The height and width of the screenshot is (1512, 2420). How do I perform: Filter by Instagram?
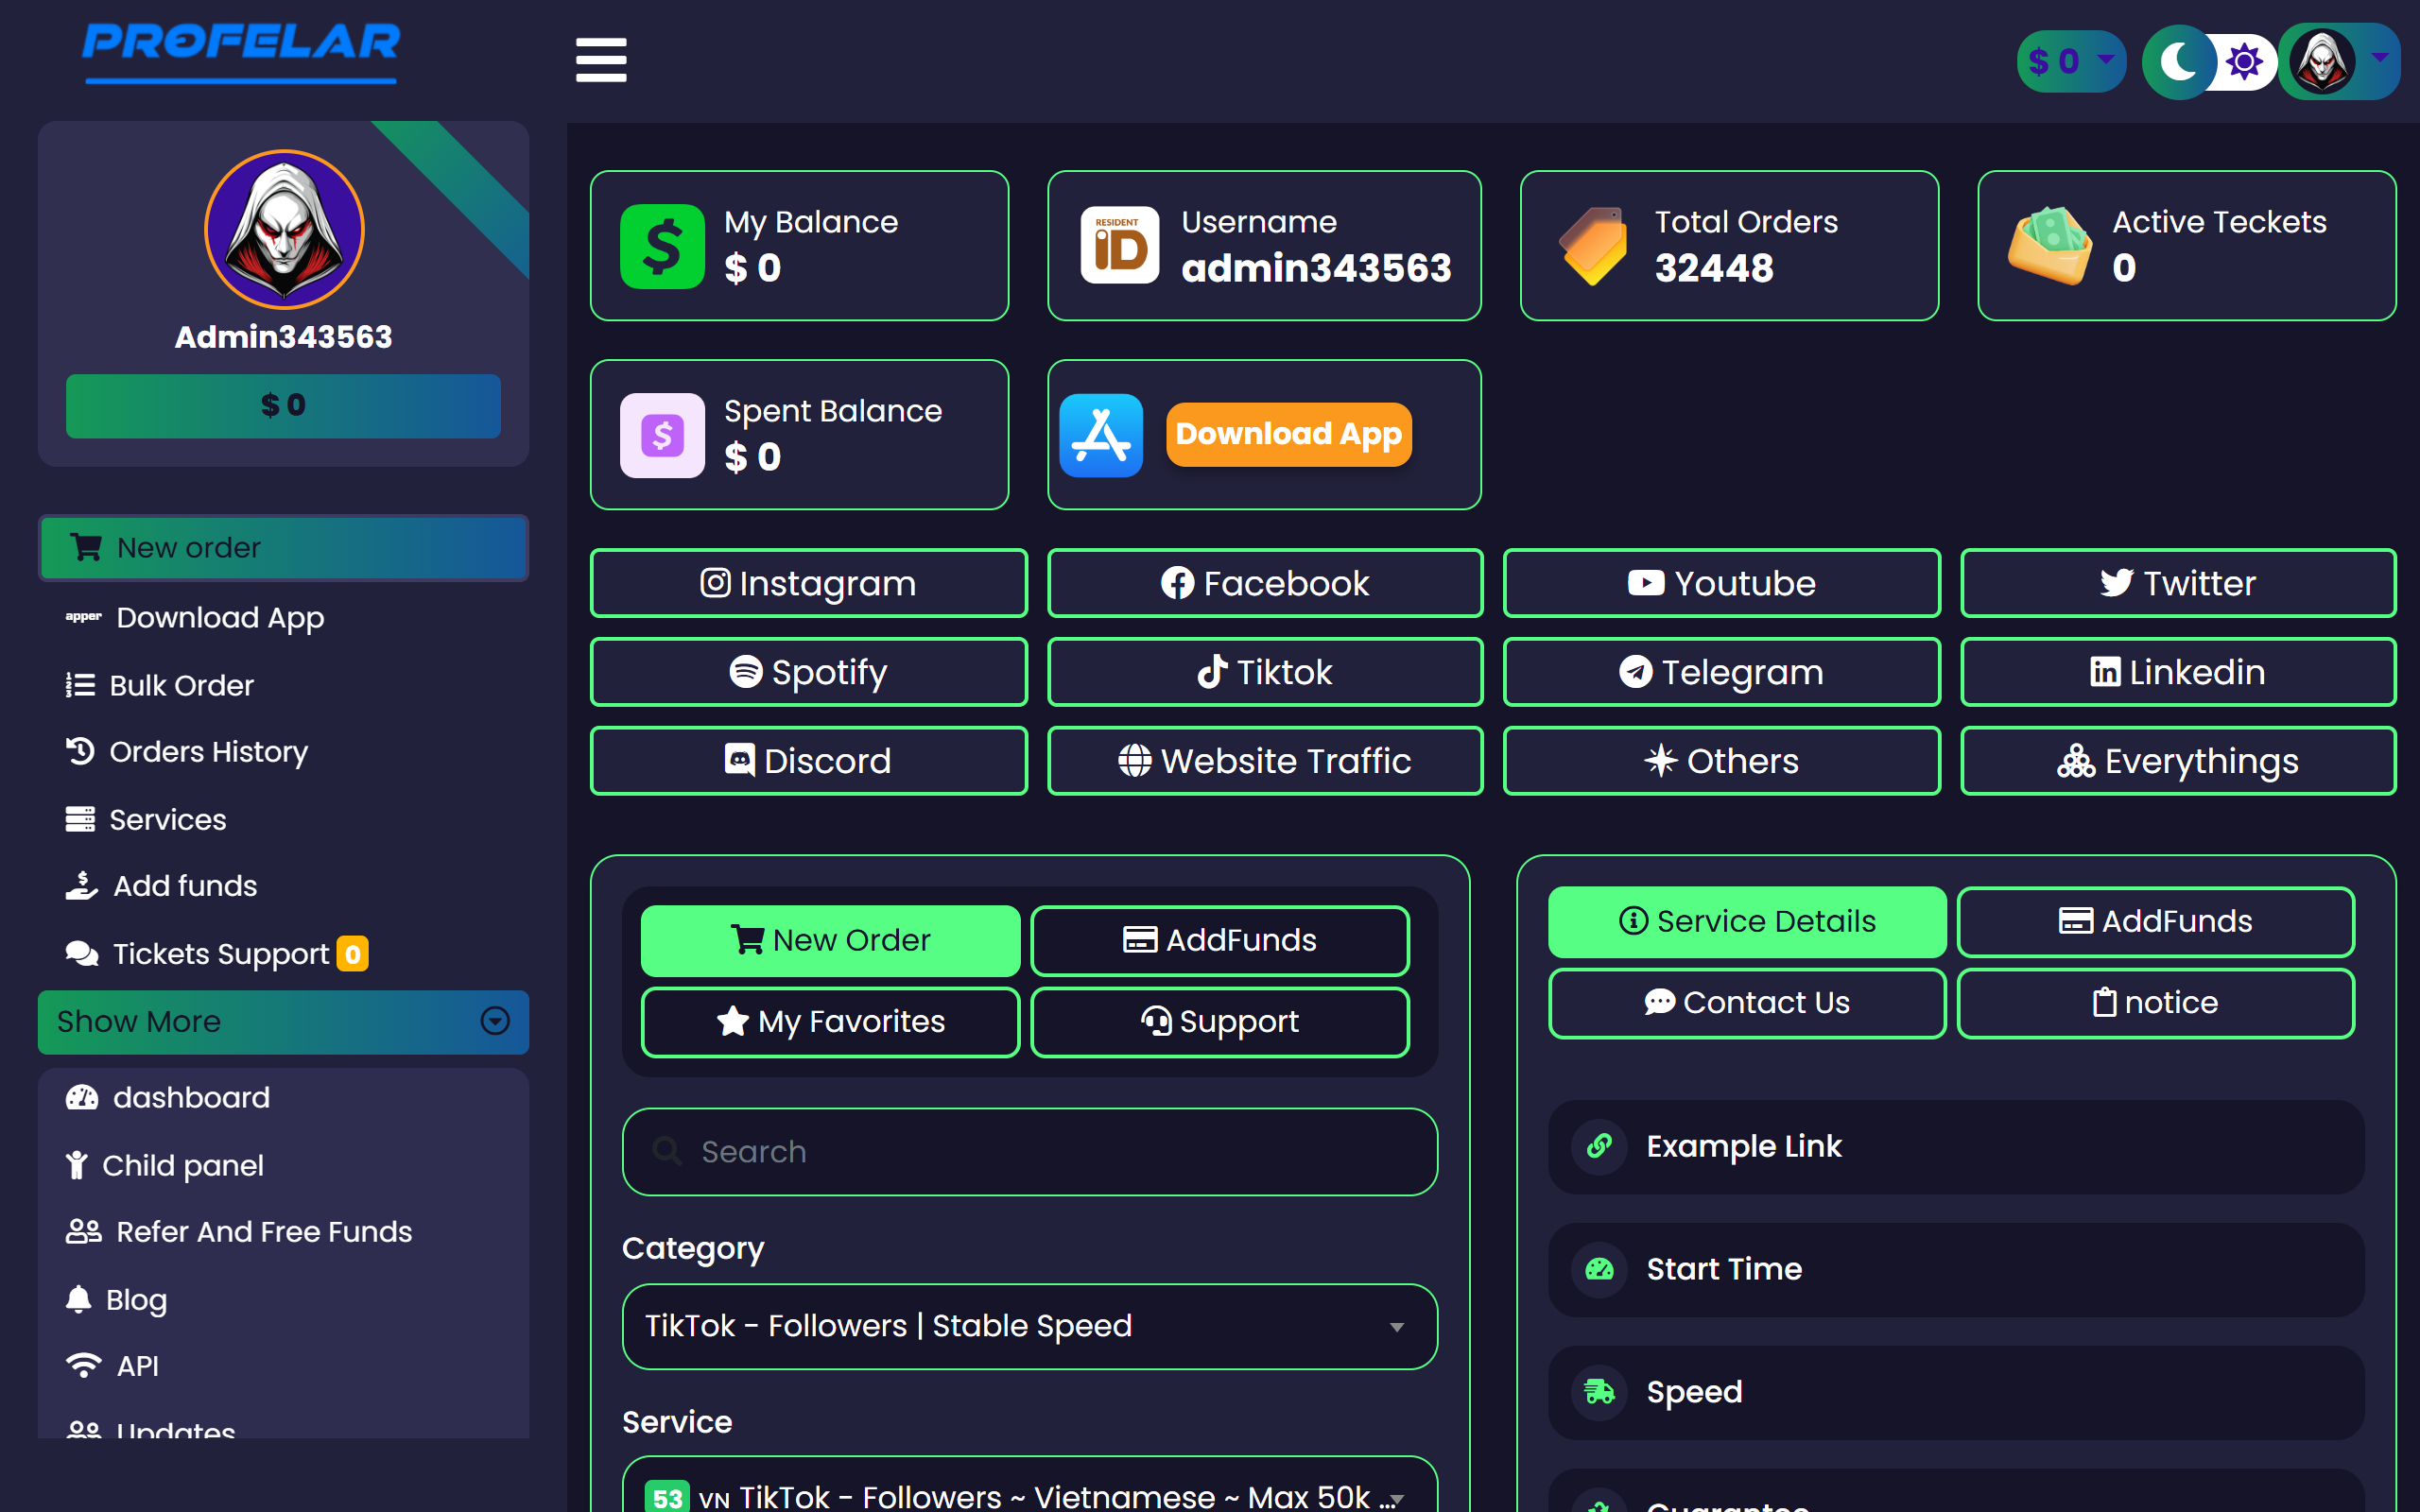click(x=808, y=583)
